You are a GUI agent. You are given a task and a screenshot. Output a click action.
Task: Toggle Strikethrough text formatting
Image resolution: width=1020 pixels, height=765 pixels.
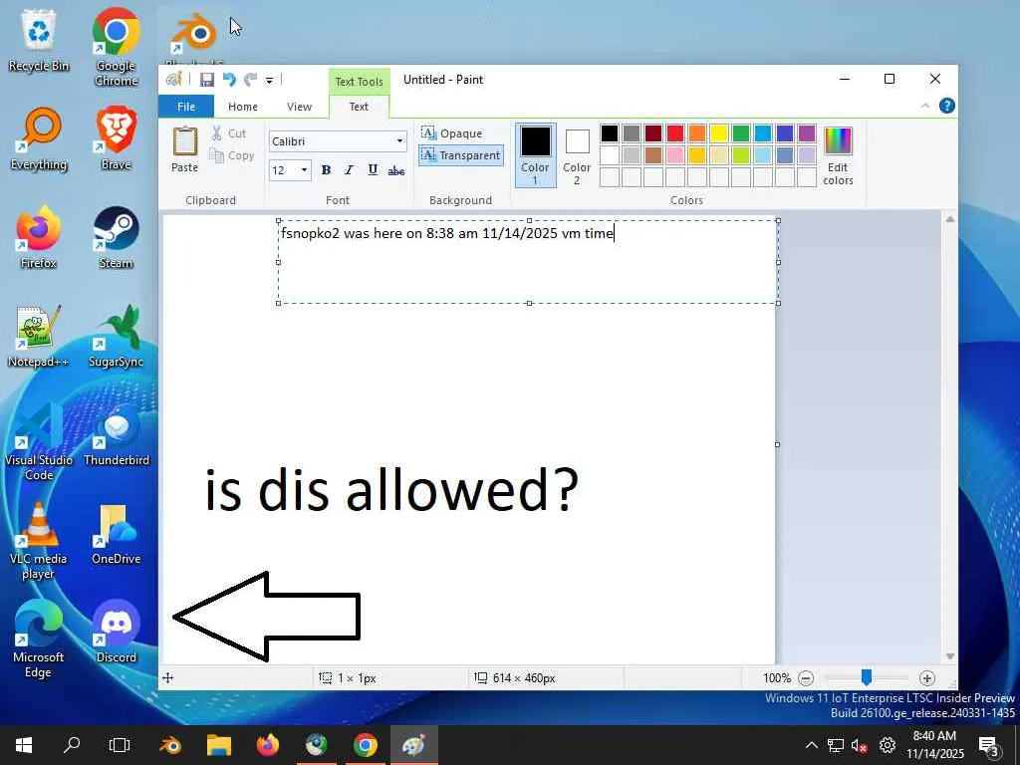(x=396, y=170)
